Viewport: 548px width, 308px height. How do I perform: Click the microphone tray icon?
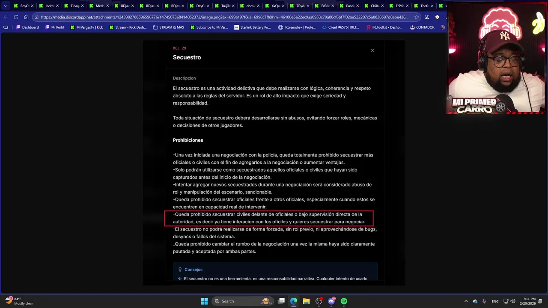[484, 301]
